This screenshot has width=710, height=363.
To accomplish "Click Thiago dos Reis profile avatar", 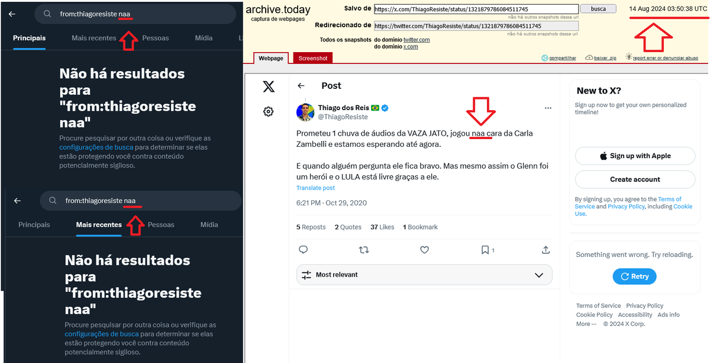I will [x=305, y=112].
